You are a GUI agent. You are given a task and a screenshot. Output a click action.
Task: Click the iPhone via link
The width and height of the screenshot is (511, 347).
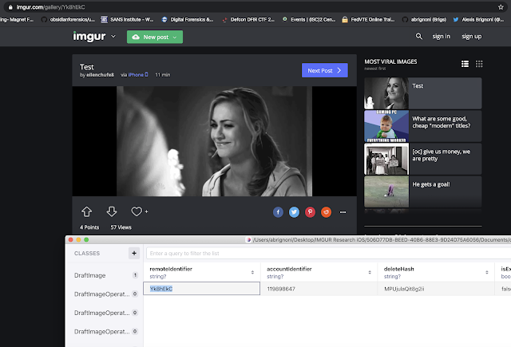click(x=138, y=74)
